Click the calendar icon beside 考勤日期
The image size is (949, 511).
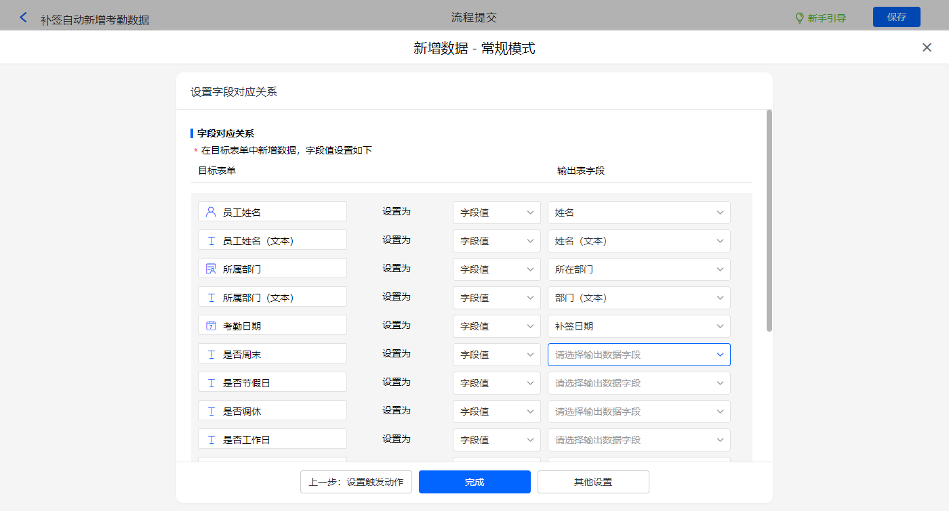211,326
